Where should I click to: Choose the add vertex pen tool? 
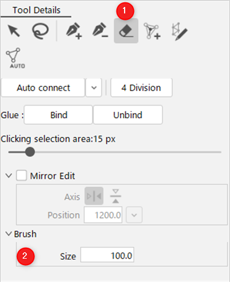(x=74, y=31)
